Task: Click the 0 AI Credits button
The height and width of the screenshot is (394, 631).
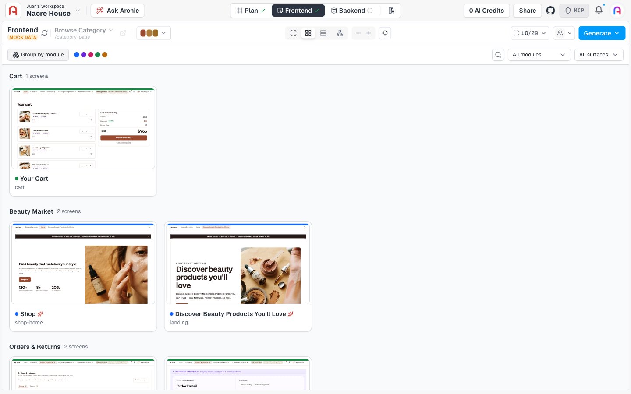Action: click(486, 11)
